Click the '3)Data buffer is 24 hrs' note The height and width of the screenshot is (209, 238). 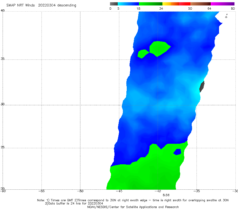click(x=74, y=204)
